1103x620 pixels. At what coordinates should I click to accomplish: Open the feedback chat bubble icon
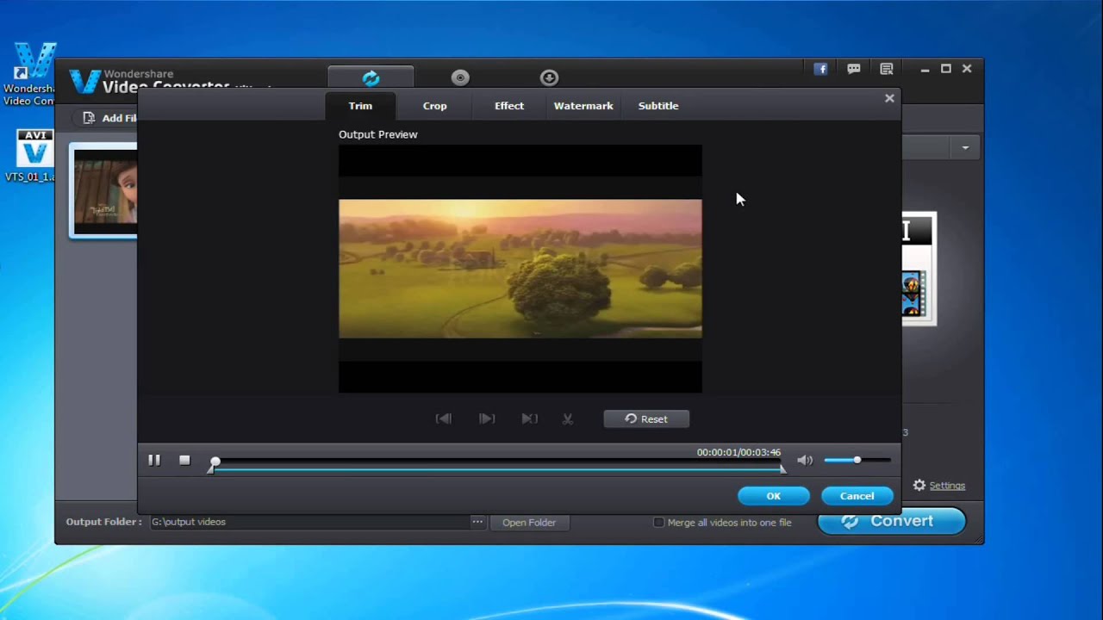854,69
